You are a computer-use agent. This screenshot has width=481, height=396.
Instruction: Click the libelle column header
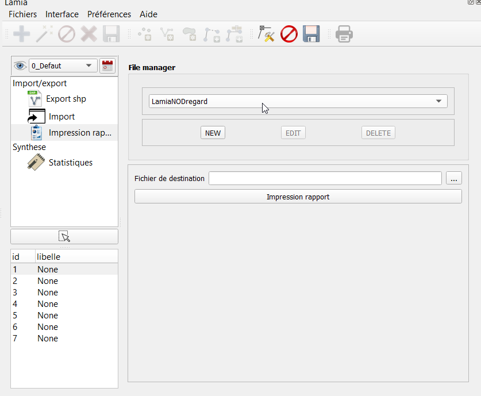pyautogui.click(x=76, y=256)
